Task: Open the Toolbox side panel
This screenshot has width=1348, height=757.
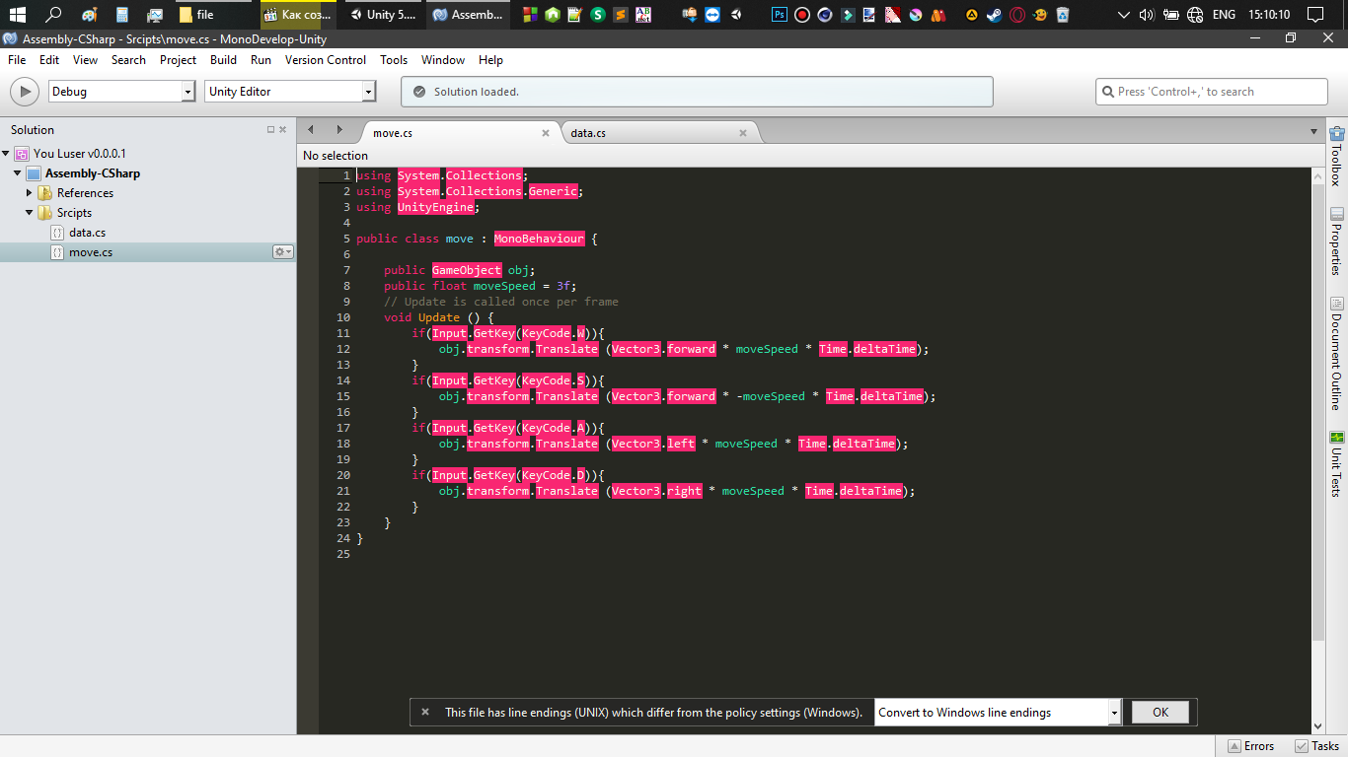Action: click(1337, 157)
